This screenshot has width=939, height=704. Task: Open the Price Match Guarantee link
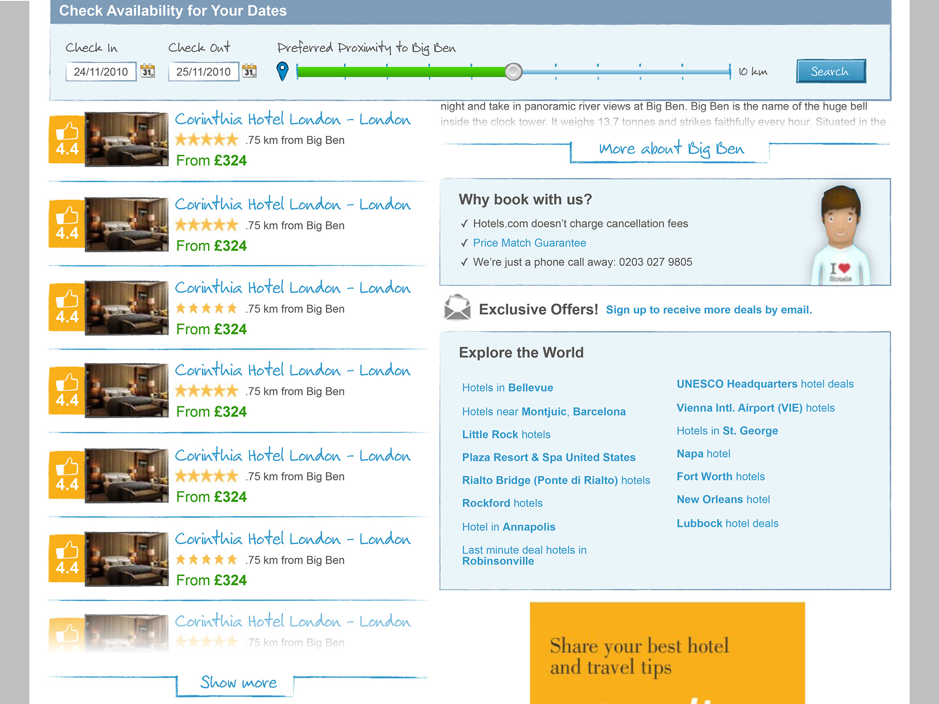click(529, 242)
